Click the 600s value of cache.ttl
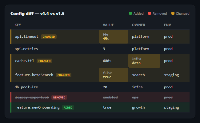 107,61
